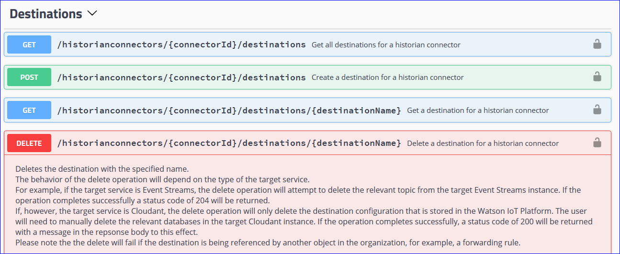Click sentence about behavior depending on target service
The image size is (620, 254).
(x=162, y=179)
